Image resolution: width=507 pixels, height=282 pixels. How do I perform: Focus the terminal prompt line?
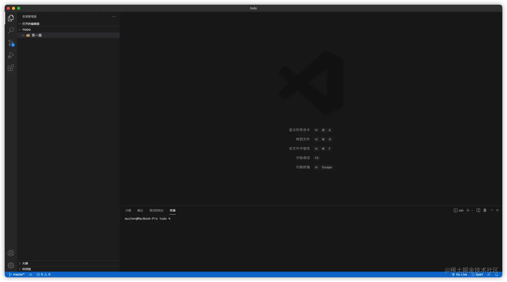148,219
